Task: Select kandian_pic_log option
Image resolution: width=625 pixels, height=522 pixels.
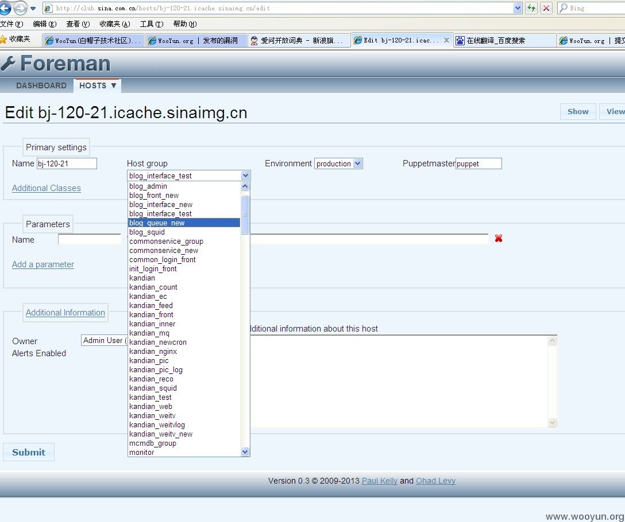Action: point(184,369)
